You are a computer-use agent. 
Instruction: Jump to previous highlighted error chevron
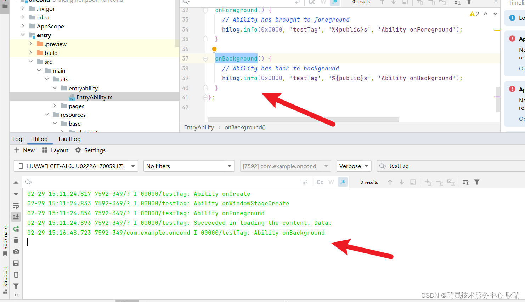pyautogui.click(x=486, y=14)
